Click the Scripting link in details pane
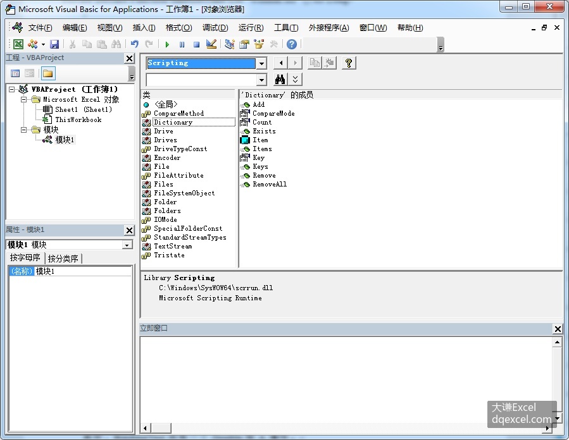Image resolution: width=569 pixels, height=440 pixels. 194,278
